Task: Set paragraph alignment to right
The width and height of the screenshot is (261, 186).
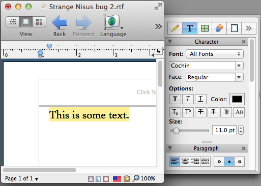Action: click(195, 162)
